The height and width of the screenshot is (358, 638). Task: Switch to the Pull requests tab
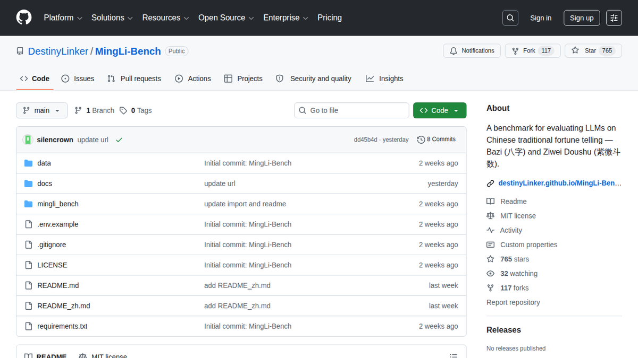coord(134,78)
